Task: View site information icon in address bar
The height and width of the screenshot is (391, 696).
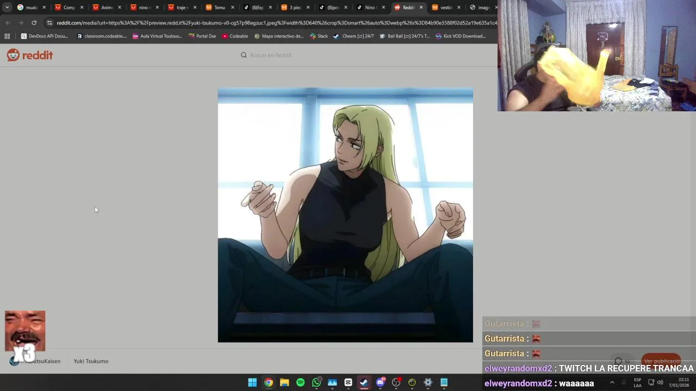Action: click(x=49, y=23)
